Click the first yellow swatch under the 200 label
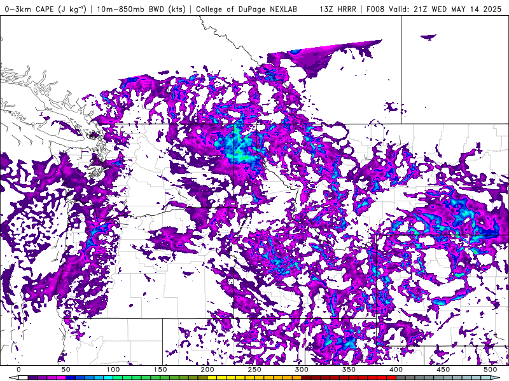 212,378
